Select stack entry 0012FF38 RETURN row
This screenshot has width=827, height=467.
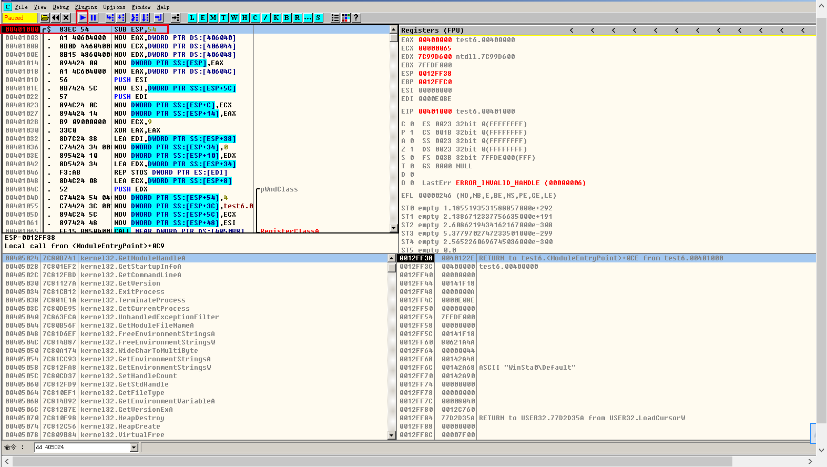coord(607,258)
